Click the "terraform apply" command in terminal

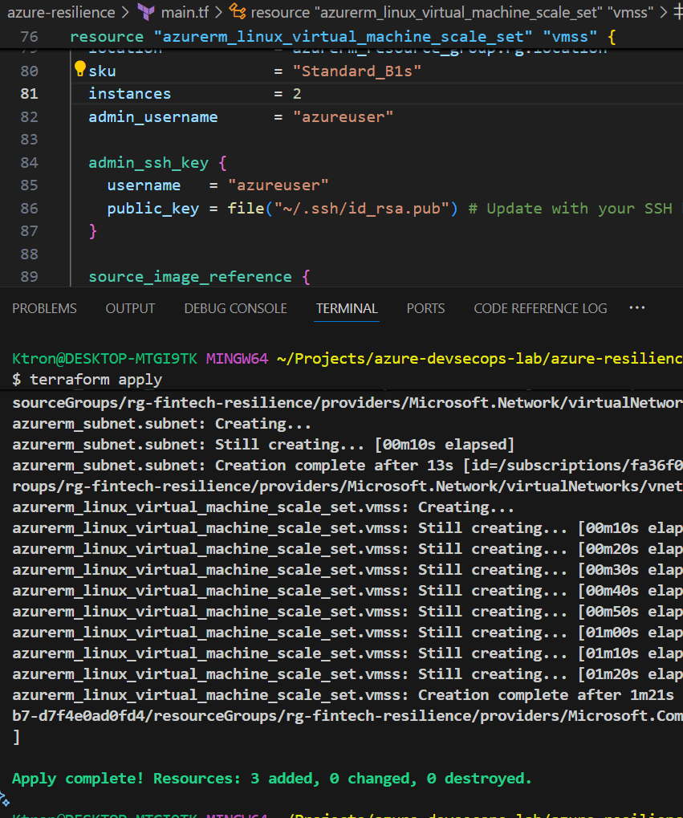(95, 379)
